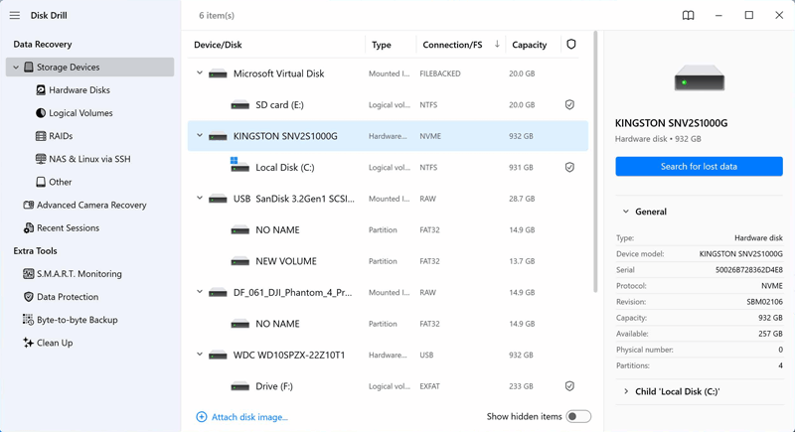This screenshot has width=795, height=432.
Task: Select the NEW VOLUME partition row
Action: 388,261
